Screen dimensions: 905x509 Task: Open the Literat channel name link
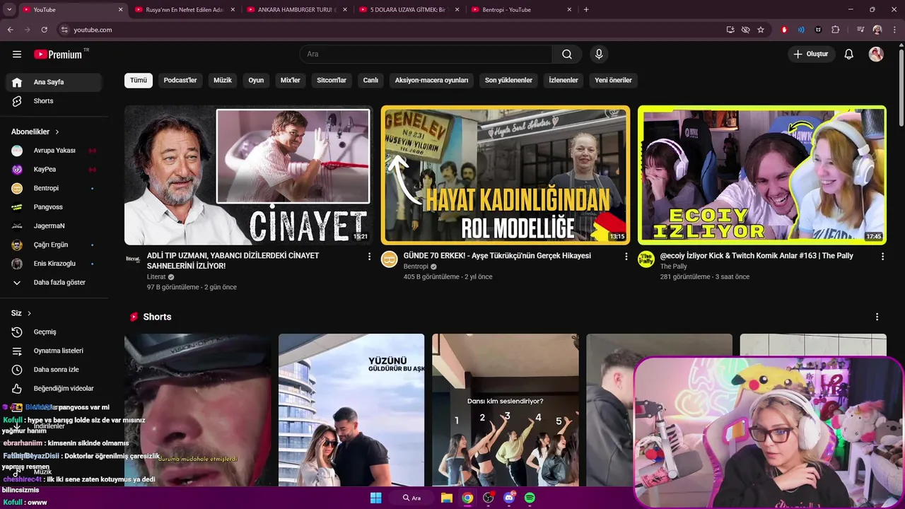point(156,277)
